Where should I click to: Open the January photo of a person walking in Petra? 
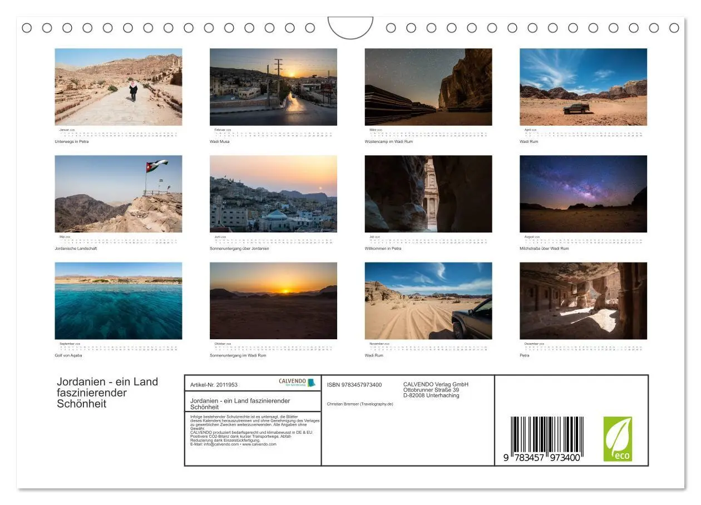point(119,87)
